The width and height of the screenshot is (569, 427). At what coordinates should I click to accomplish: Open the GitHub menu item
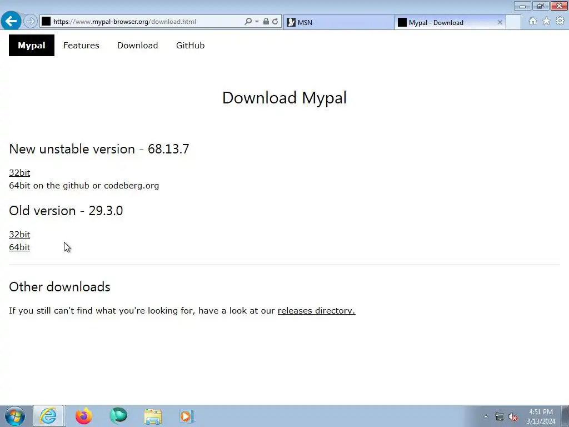pos(190,46)
